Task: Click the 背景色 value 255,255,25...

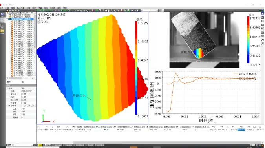Action: pos(29,106)
